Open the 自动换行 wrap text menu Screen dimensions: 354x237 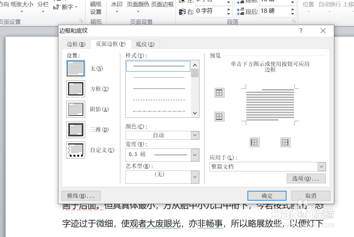click(330, 7)
